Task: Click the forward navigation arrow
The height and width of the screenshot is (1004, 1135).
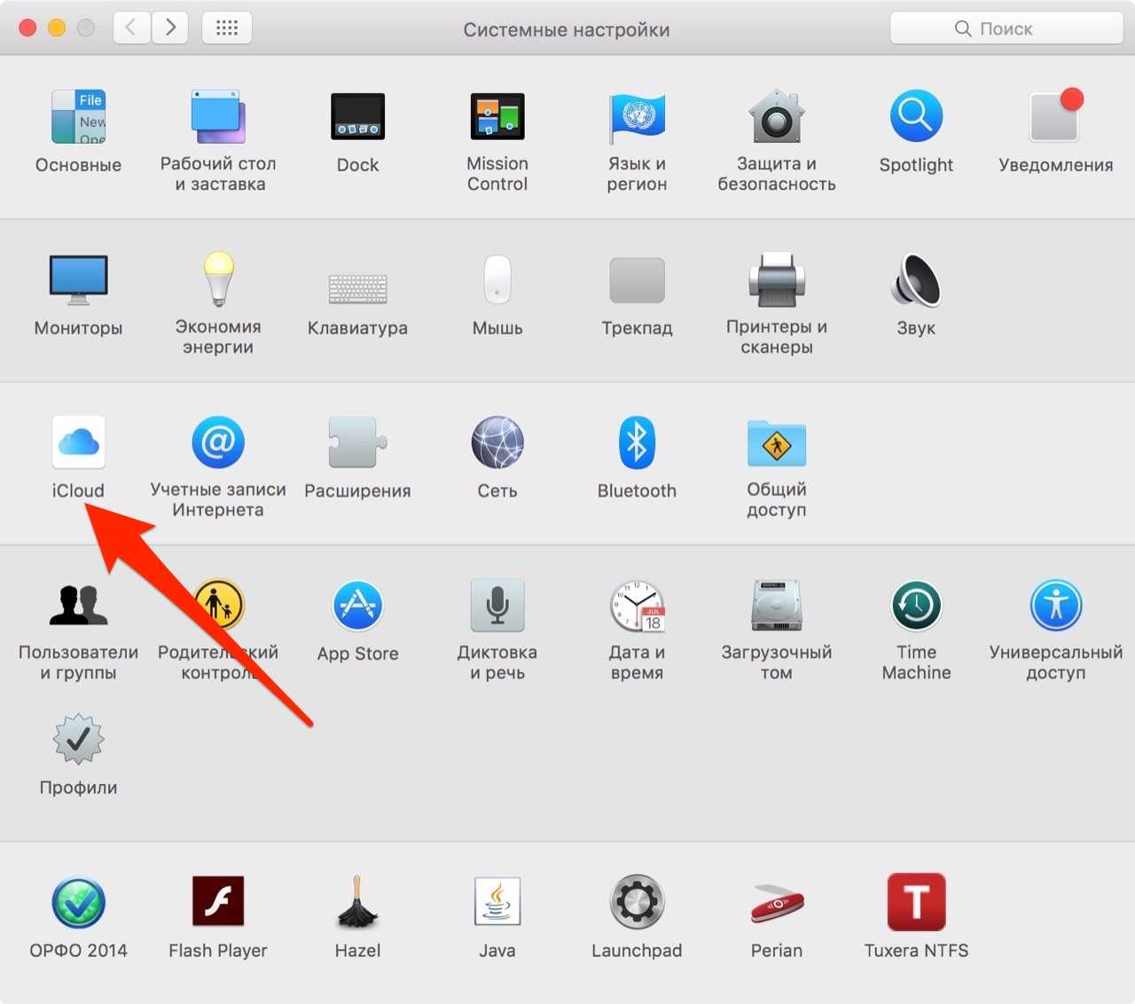Action: pos(170,28)
